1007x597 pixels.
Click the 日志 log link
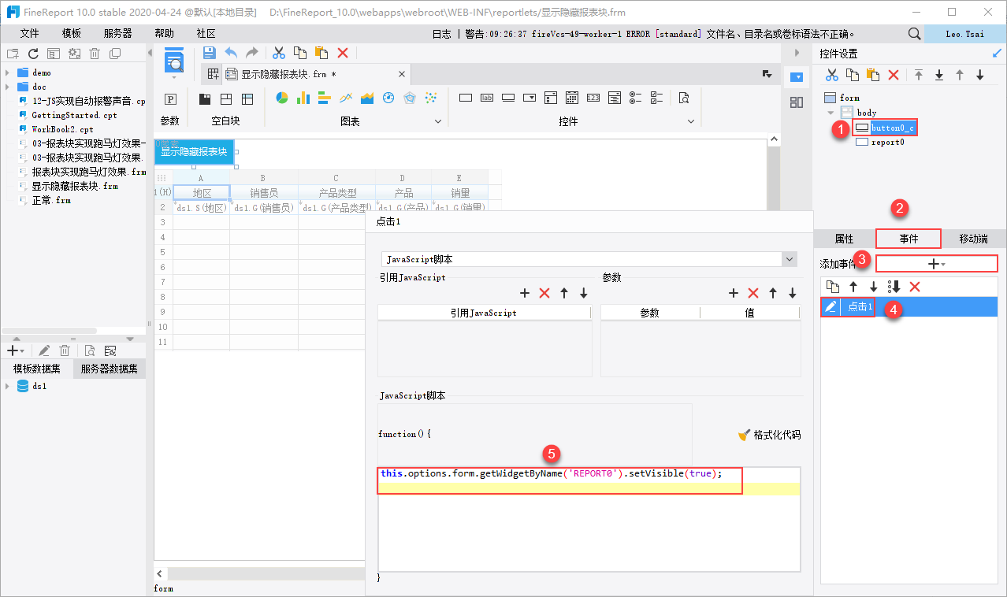[x=442, y=34]
